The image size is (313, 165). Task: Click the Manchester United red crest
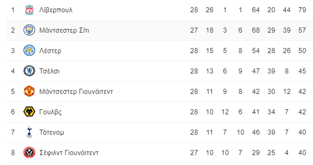pyautogui.click(x=29, y=91)
